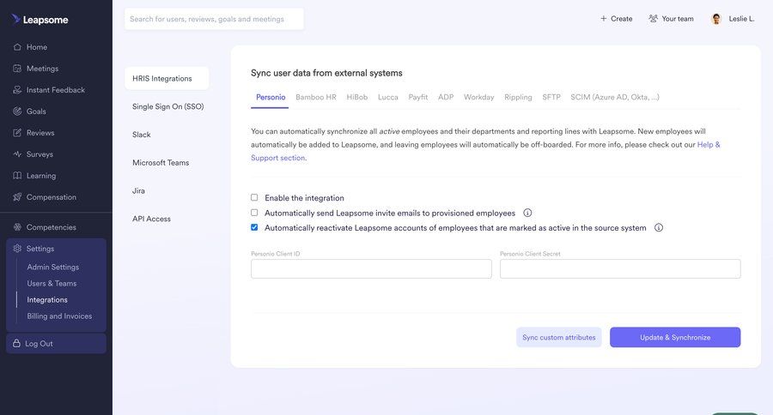Click the Home house icon
Viewport: 773px width, 415px height.
pyautogui.click(x=17, y=47)
